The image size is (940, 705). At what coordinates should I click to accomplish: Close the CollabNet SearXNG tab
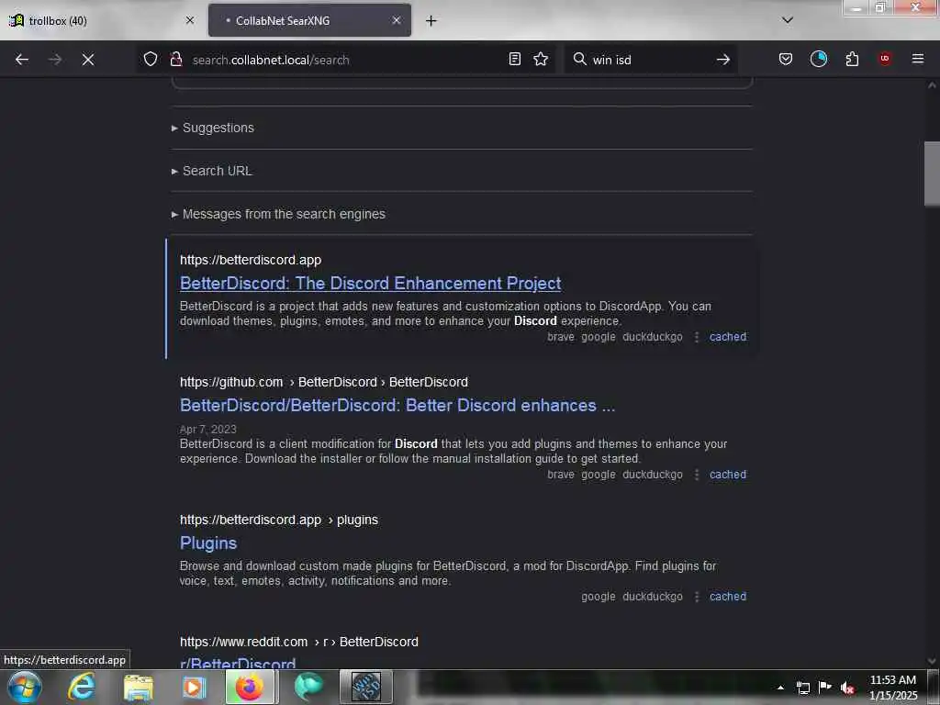coord(397,20)
